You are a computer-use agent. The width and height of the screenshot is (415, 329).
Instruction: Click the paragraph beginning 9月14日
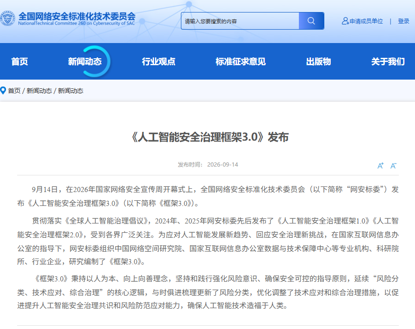[x=208, y=196]
